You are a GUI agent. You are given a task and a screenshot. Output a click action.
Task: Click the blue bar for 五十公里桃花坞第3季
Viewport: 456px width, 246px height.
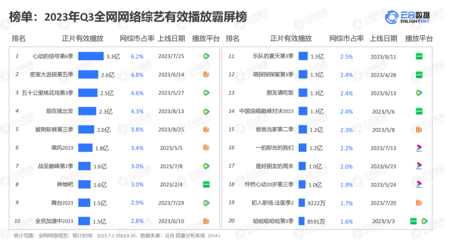coord(87,93)
